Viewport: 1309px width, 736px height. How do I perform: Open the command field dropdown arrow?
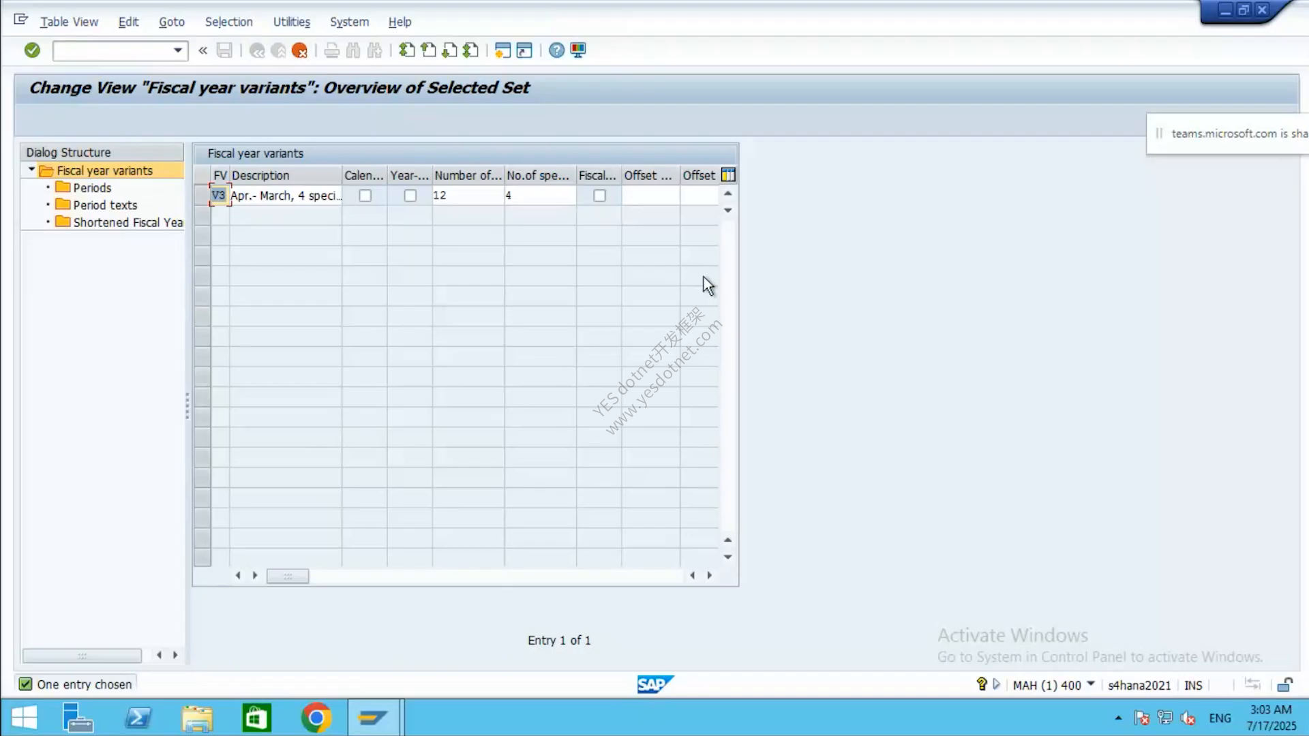coord(178,50)
